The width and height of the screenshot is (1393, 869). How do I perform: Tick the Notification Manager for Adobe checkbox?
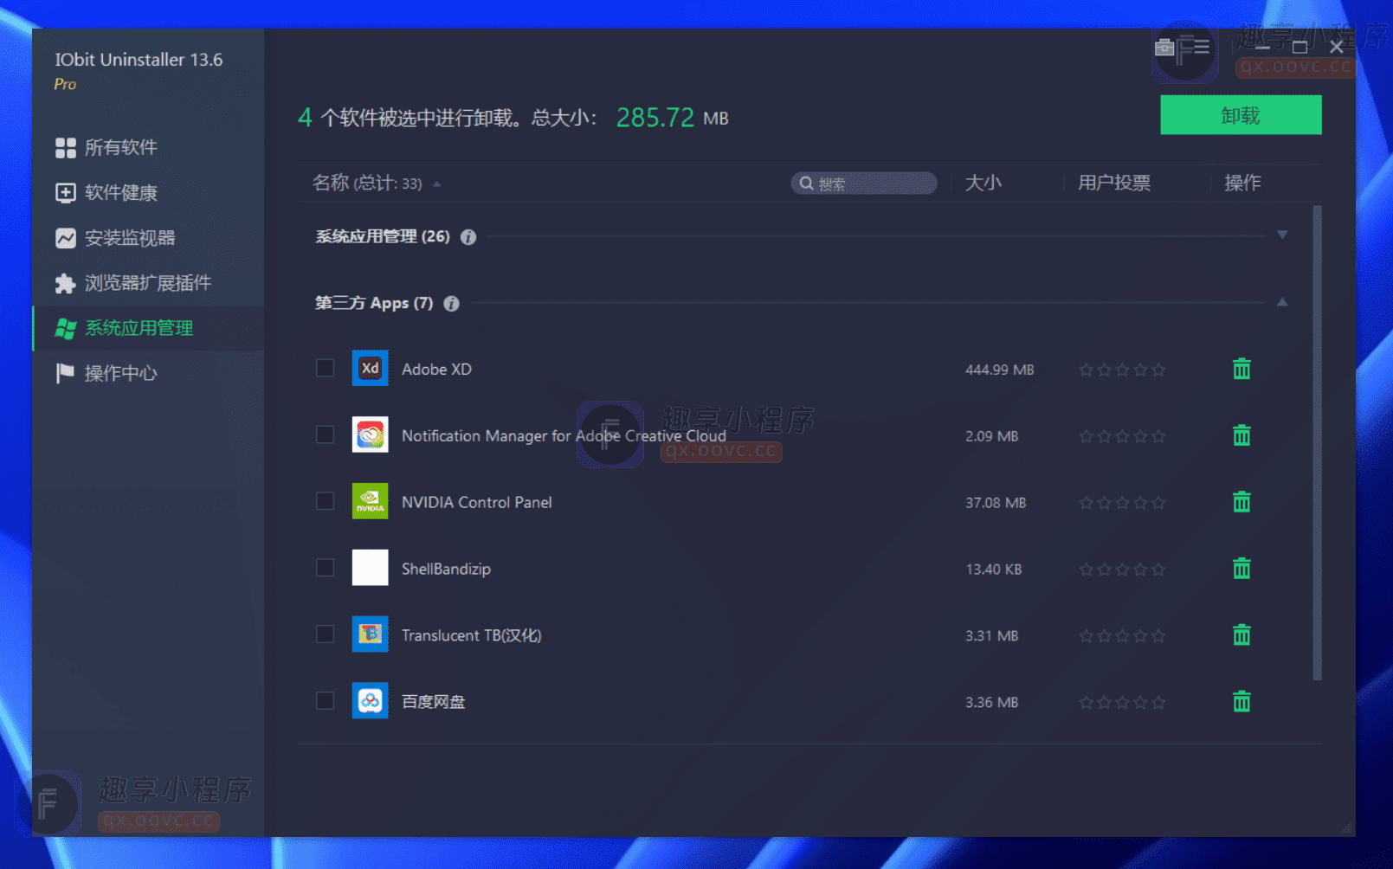[x=325, y=434]
